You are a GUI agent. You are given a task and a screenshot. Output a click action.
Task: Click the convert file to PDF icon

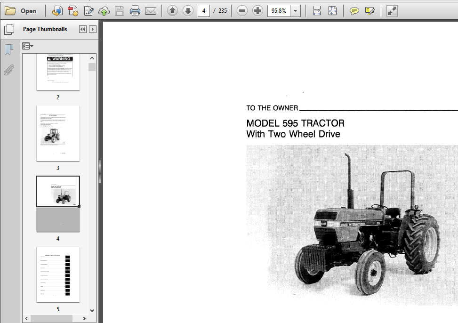tap(57, 11)
